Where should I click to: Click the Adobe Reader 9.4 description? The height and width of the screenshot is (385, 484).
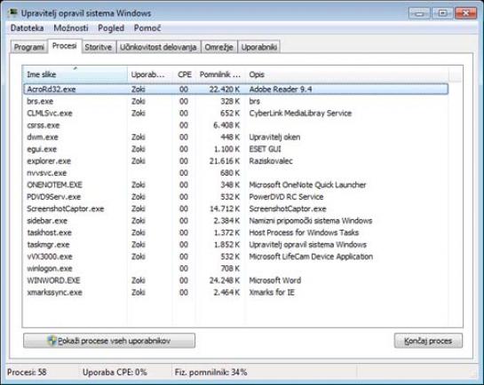pyautogui.click(x=281, y=89)
